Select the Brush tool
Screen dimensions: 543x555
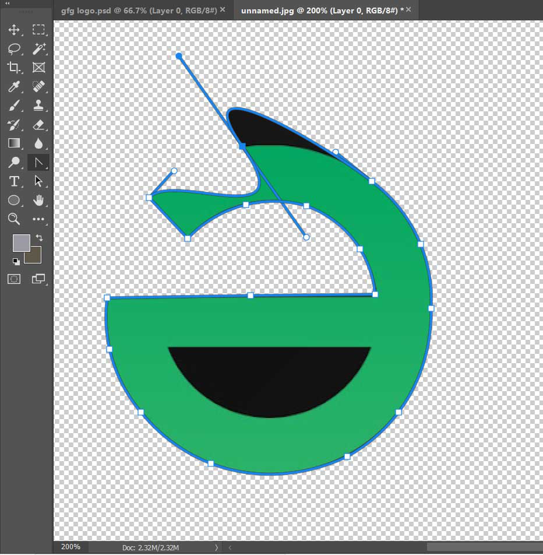pyautogui.click(x=14, y=106)
